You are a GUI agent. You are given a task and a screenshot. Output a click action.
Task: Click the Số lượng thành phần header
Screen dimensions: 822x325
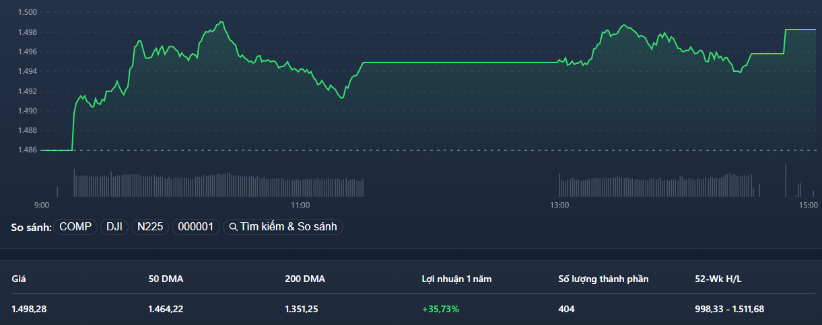(604, 279)
